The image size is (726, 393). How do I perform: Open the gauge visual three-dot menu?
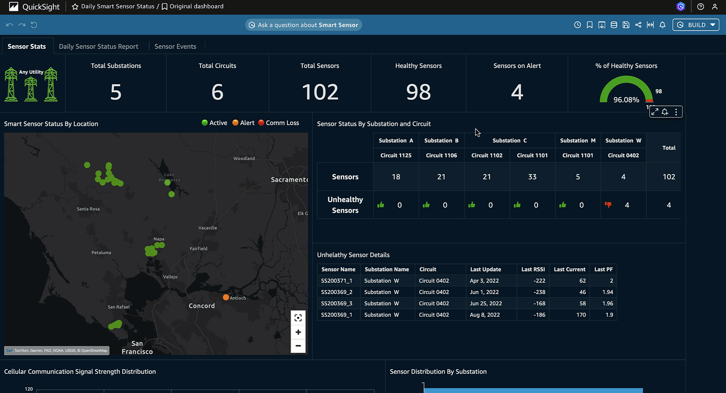676,112
